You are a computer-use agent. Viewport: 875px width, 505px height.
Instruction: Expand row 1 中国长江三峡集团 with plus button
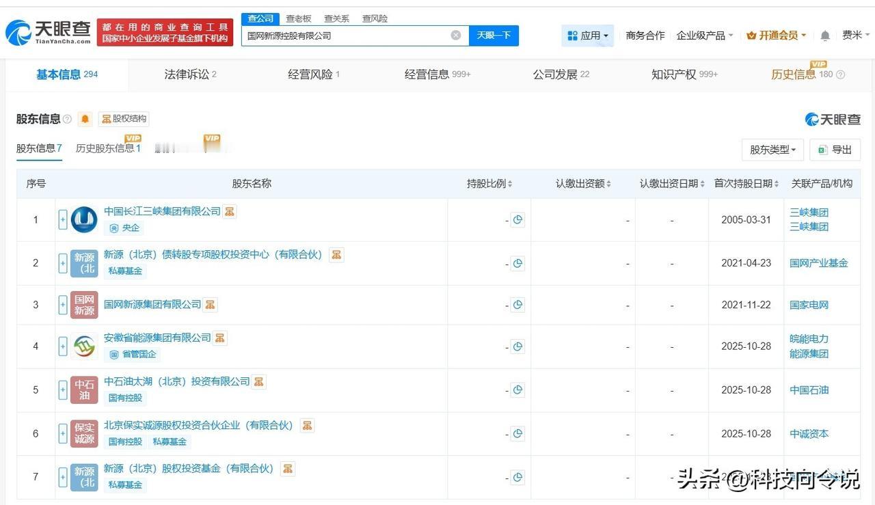coord(63,220)
